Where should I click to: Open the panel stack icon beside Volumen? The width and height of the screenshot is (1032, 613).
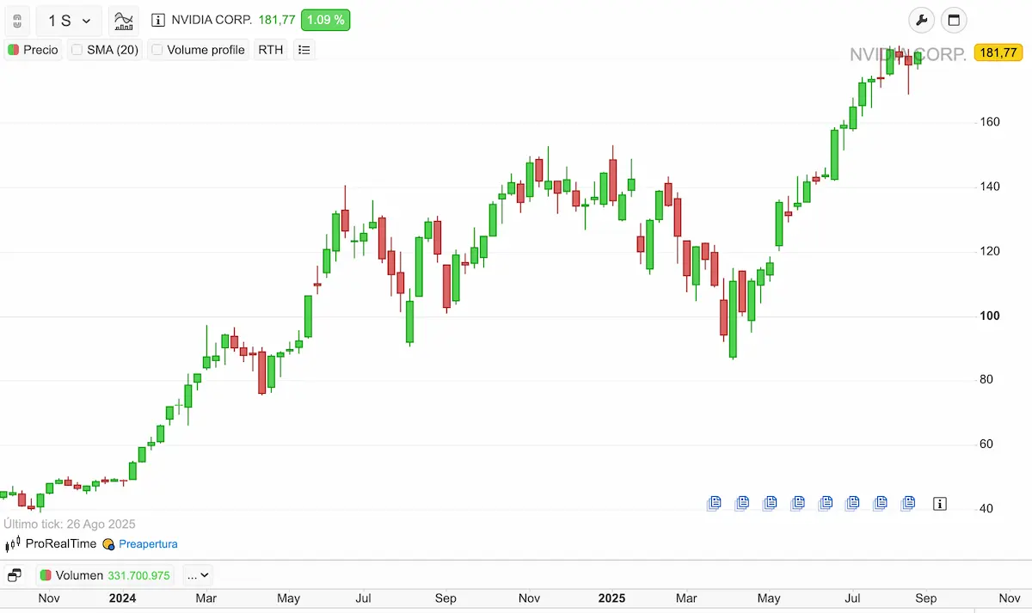15,575
